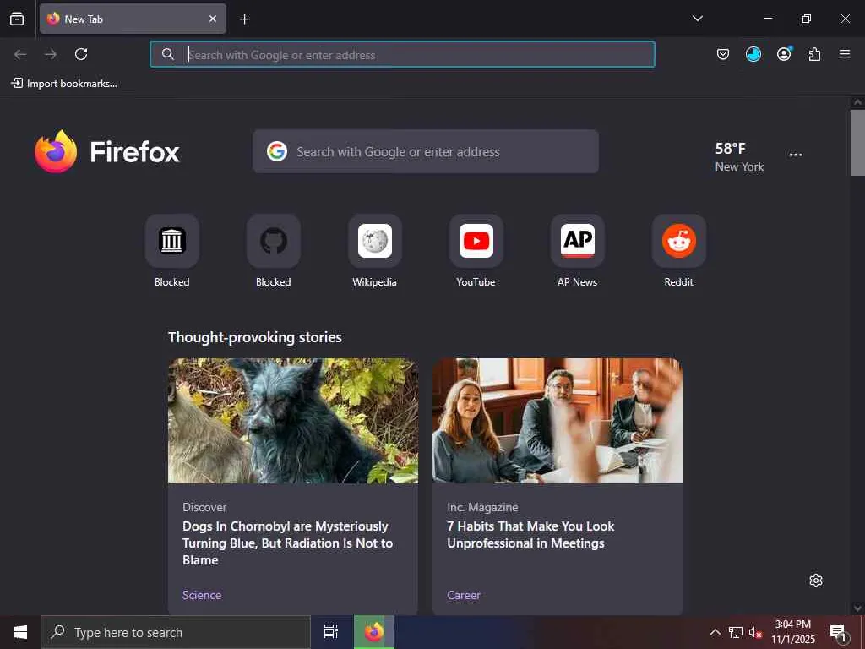865x649 pixels.
Task: Go back one page arrow
Action: [x=20, y=54]
